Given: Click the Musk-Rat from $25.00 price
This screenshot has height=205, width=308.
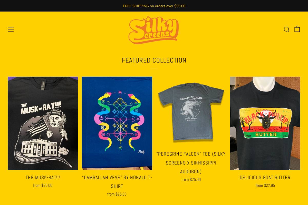Looking at the screenshot, I should tap(43, 185).
